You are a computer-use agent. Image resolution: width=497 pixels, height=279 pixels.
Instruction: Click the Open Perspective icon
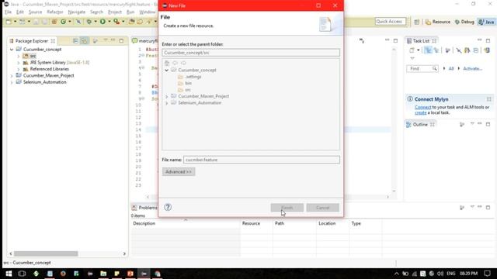point(417,22)
